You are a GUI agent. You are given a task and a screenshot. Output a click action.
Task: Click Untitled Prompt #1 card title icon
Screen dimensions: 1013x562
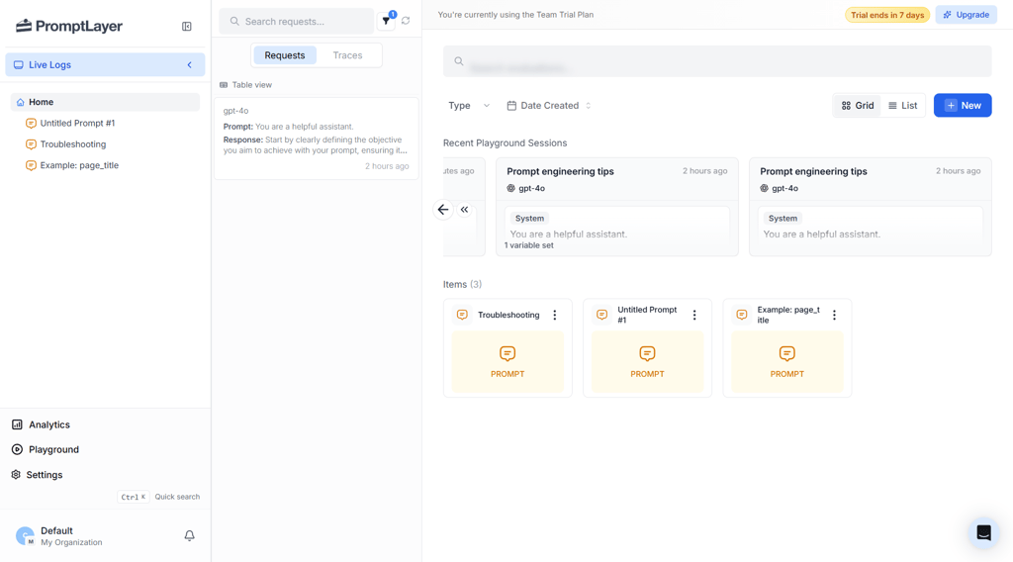(x=602, y=315)
